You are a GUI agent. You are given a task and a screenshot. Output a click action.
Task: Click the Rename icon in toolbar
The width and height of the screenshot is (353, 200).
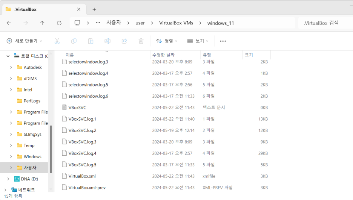click(x=107, y=41)
